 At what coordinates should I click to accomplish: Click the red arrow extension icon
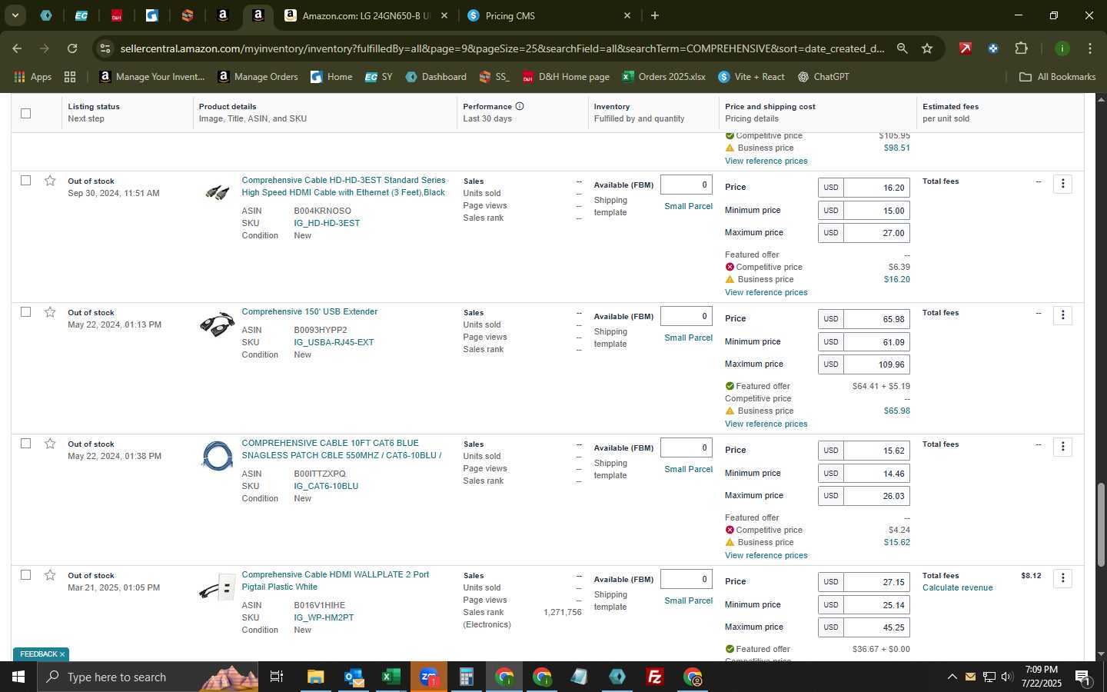(966, 48)
